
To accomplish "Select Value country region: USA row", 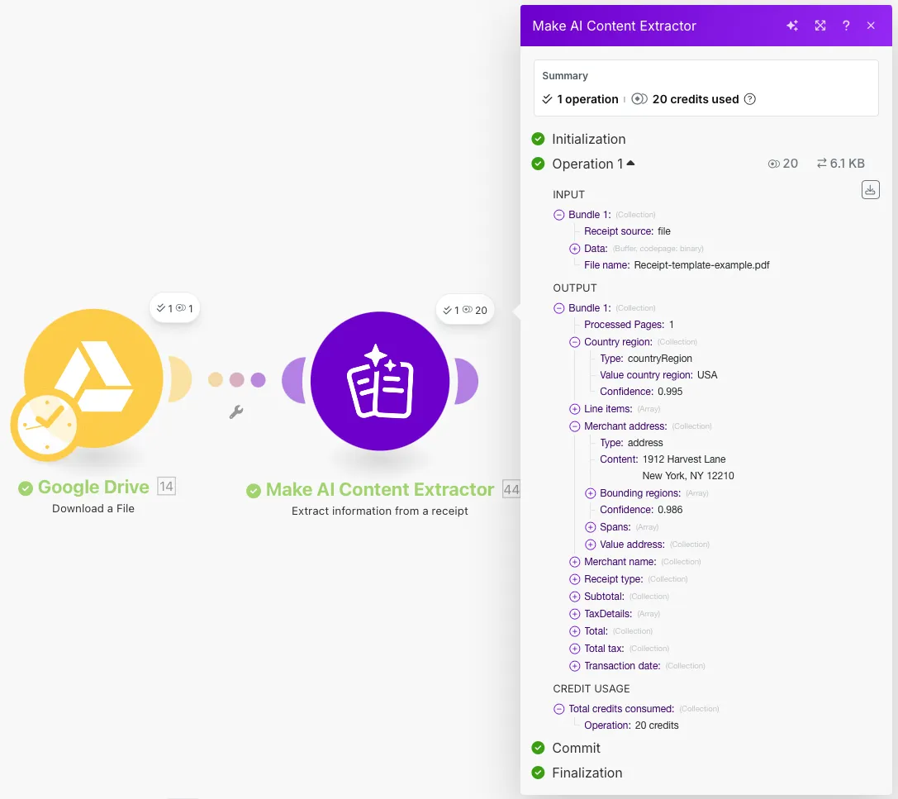I will [658, 375].
